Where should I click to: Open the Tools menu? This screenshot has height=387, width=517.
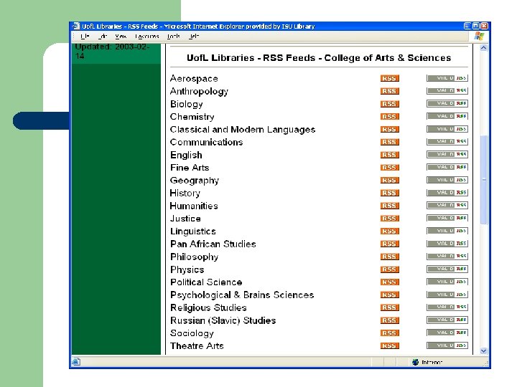(x=174, y=37)
